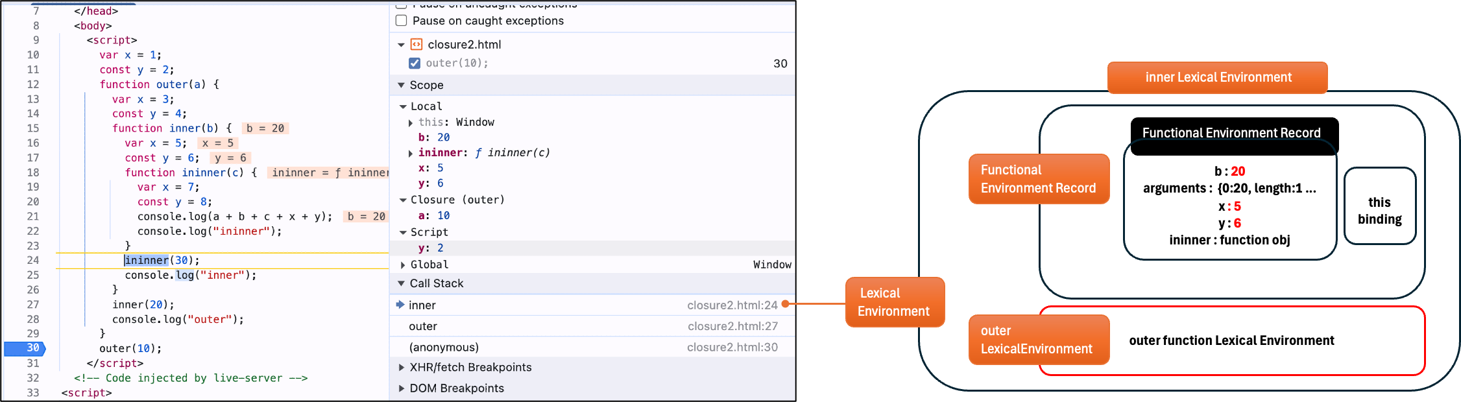The width and height of the screenshot is (1461, 402).
Task: Enable Pause on caught exceptions checkbox
Action: point(402,21)
